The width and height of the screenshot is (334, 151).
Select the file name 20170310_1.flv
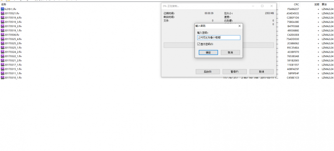(13, 78)
